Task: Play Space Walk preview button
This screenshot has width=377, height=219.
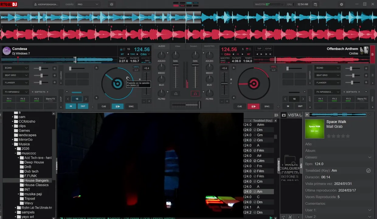Action: coord(307,115)
